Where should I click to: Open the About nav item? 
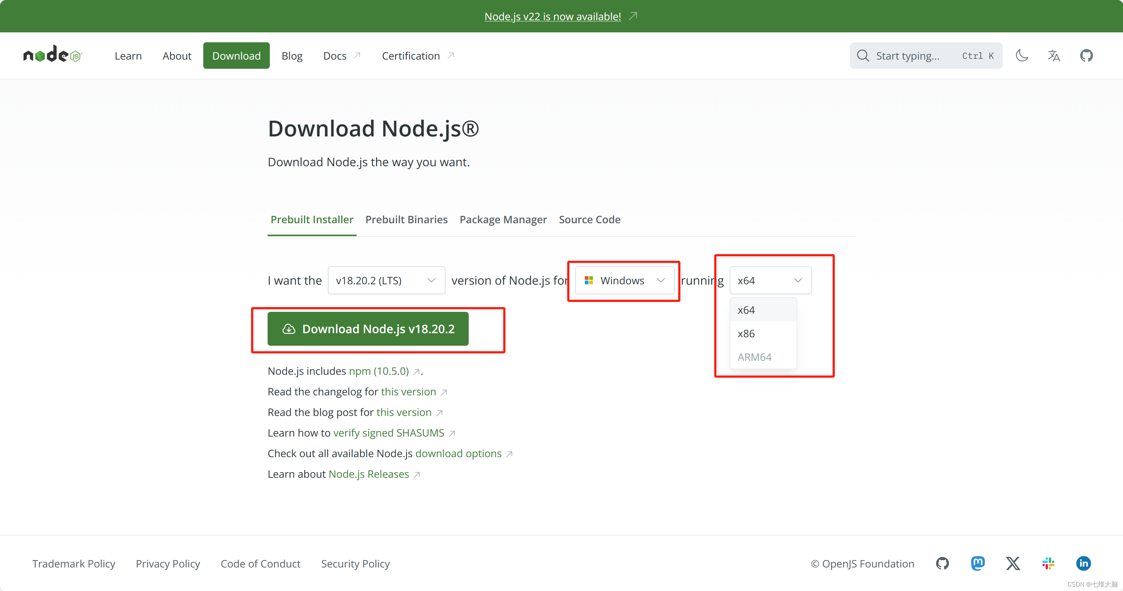tap(176, 56)
